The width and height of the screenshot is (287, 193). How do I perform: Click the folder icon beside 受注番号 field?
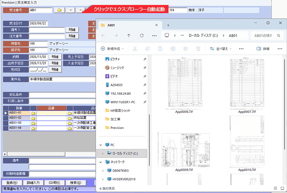click(59, 10)
